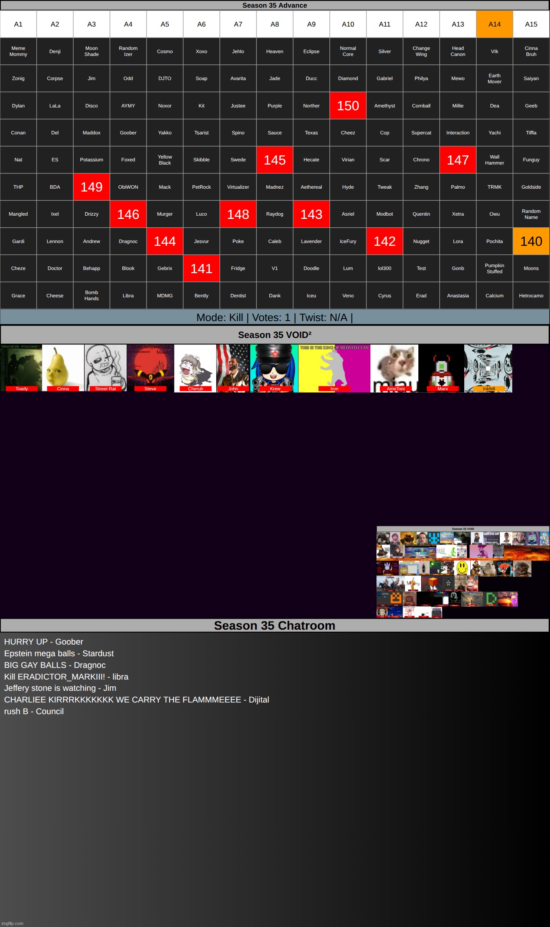
Task: Click the Street Rat skeleton sketch avatar
Action: tap(105, 368)
